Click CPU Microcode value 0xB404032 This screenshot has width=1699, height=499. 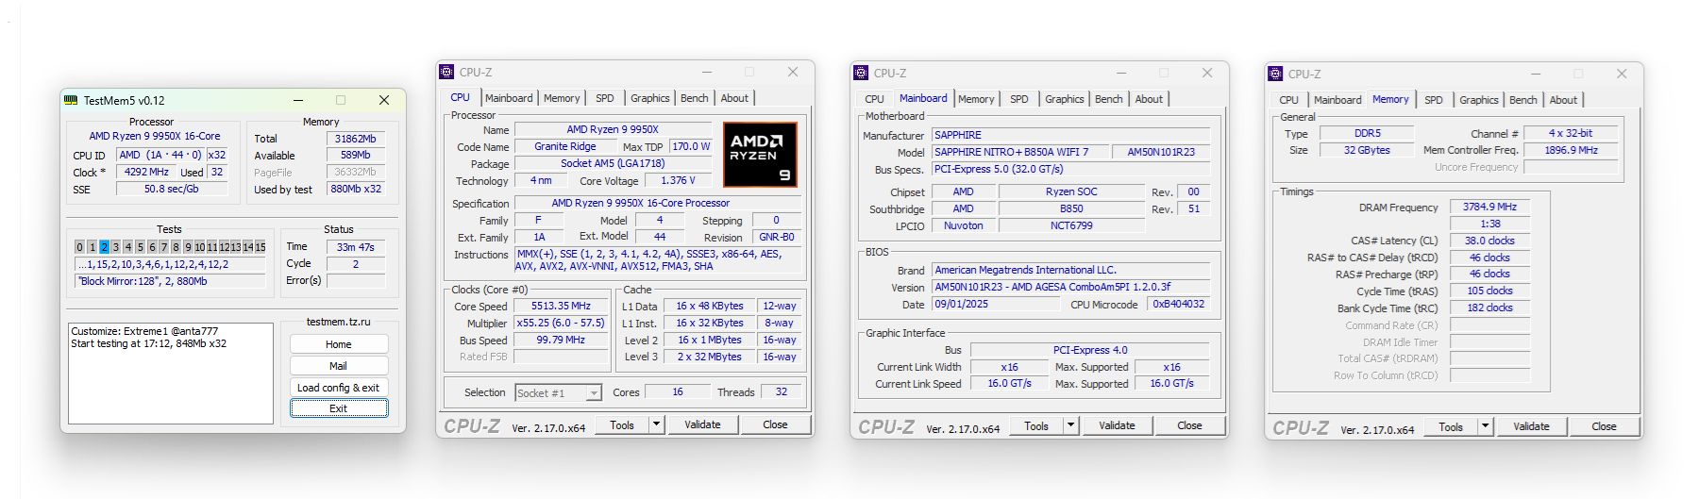(x=1178, y=304)
